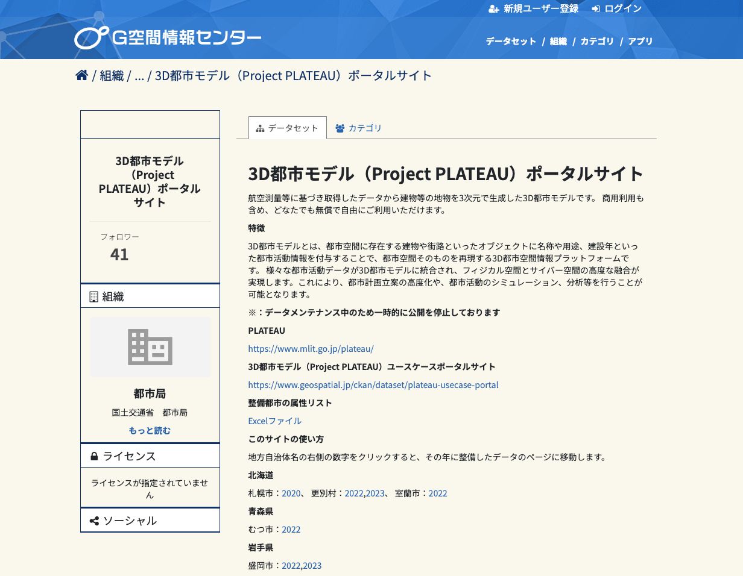Click the building placeholder organization image

tap(150, 347)
